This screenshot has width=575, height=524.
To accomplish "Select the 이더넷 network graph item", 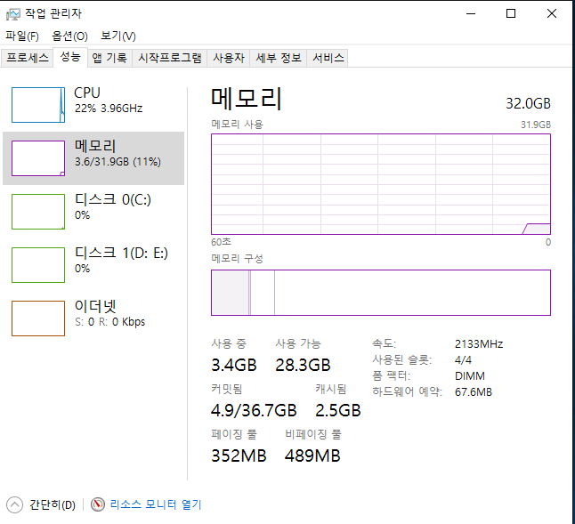I will click(x=38, y=318).
